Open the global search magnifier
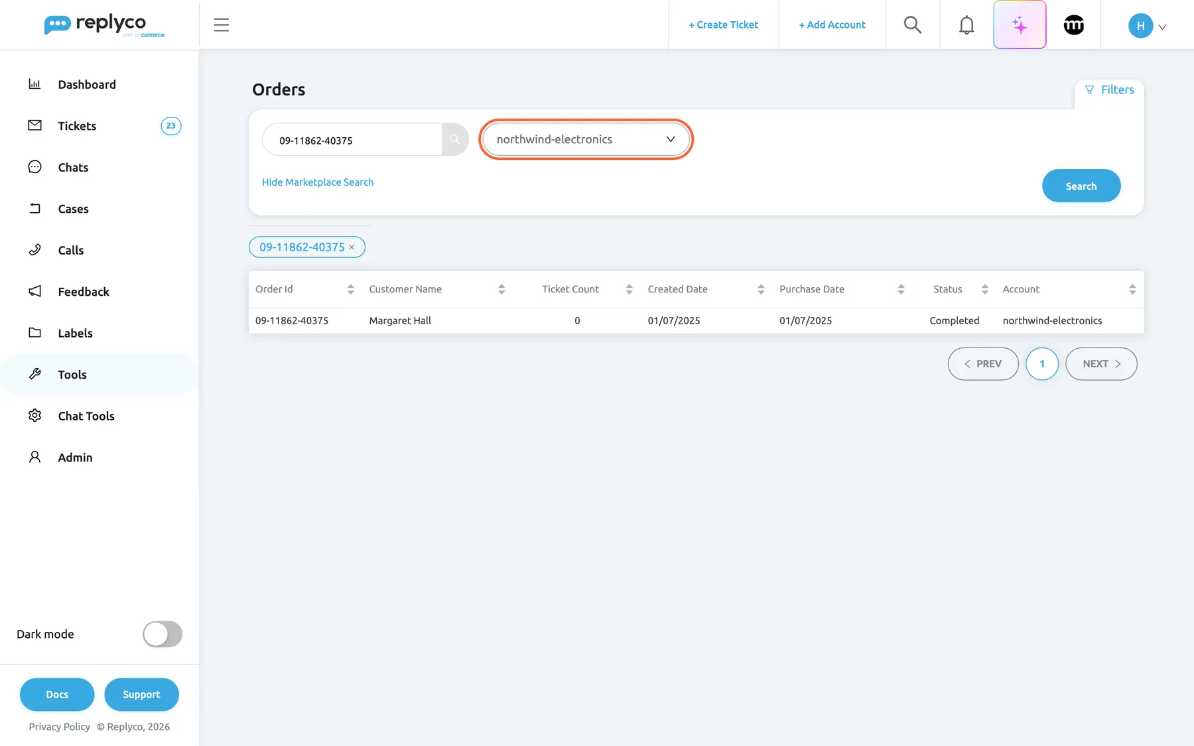1194x746 pixels. (913, 25)
